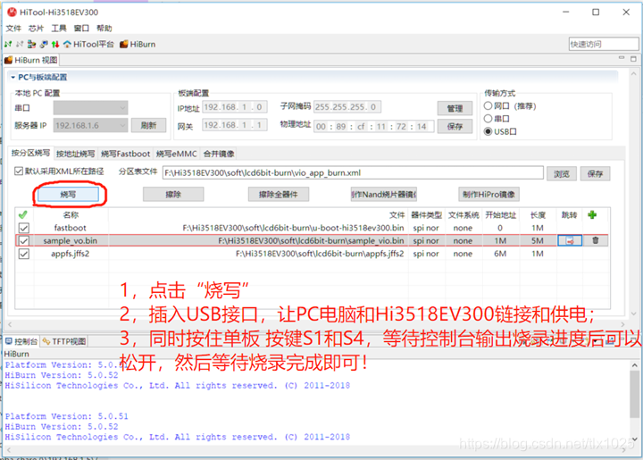Select the fastboot name cell
This screenshot has height=460, width=643.
click(71, 228)
